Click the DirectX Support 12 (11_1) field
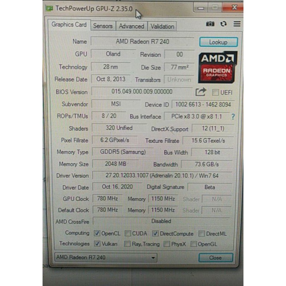Screen dimensions: 286x286 point(213,129)
